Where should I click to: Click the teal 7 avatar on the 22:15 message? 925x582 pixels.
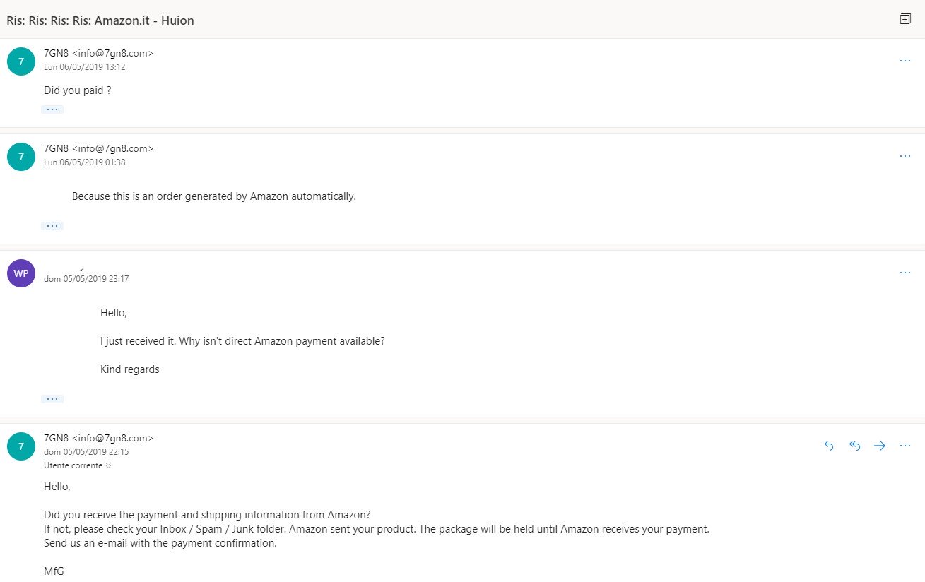pos(21,446)
